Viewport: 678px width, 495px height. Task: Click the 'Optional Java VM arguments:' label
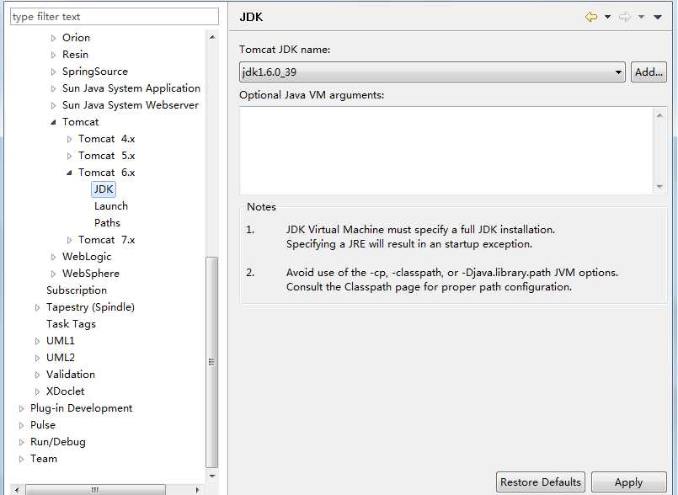[312, 95]
